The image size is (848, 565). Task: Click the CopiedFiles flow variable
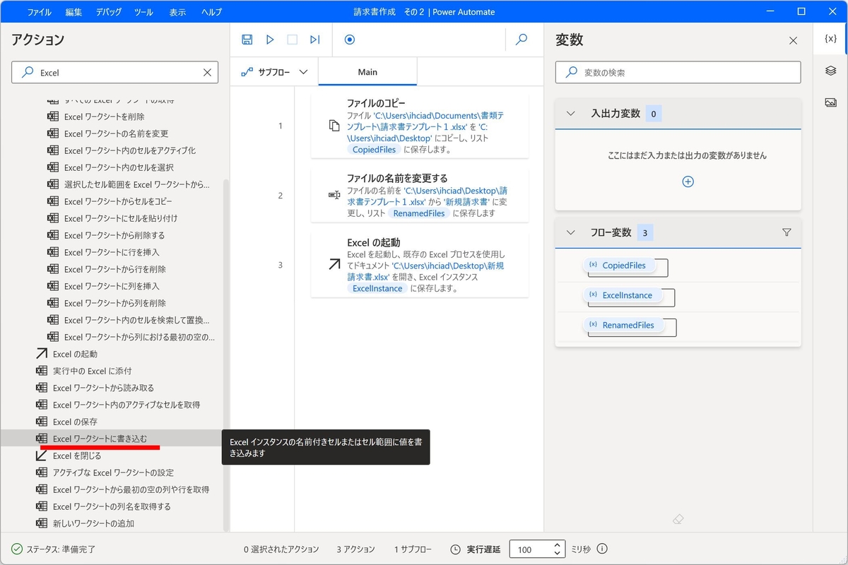point(618,266)
